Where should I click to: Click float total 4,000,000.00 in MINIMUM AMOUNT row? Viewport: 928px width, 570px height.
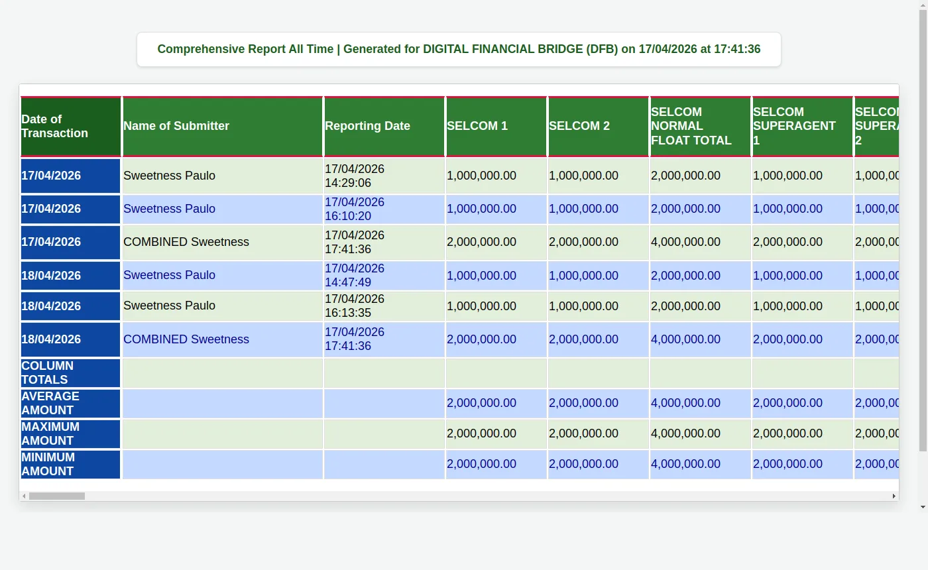(685, 464)
